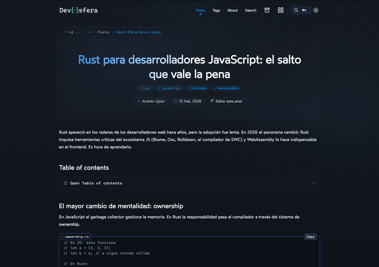Image resolution: width=379 pixels, height=267 pixels.
Task: Click the ~ home breadcrumb
Action: 89,32
